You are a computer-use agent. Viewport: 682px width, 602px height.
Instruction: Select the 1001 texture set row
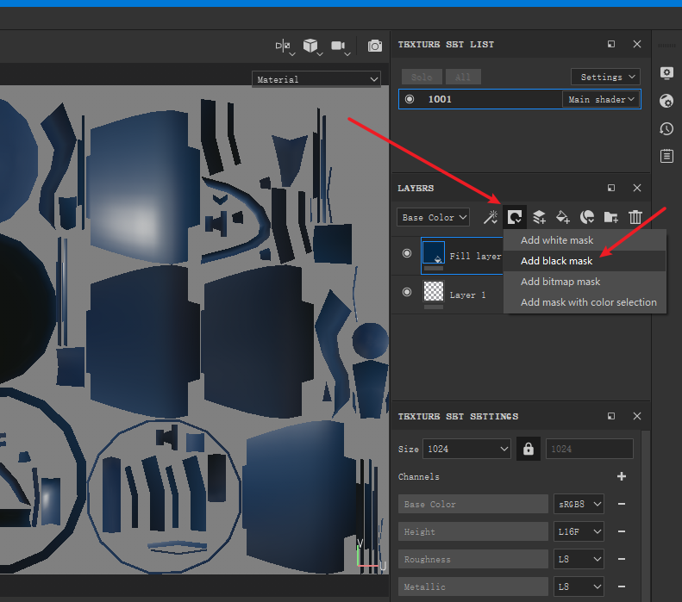520,99
